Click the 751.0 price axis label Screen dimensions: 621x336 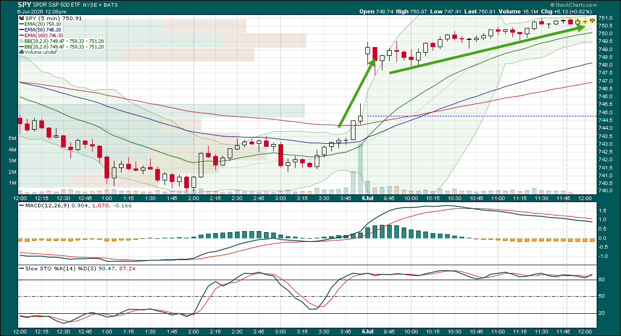tap(606, 18)
